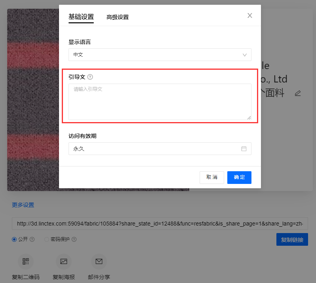
Task: Click the blue 复制链接 button
Action: (x=292, y=239)
